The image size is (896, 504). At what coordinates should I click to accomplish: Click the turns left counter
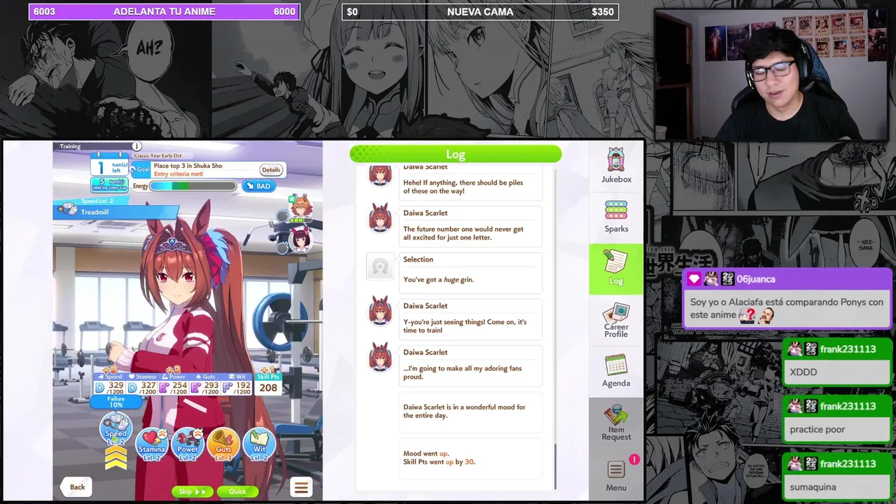coord(110,167)
